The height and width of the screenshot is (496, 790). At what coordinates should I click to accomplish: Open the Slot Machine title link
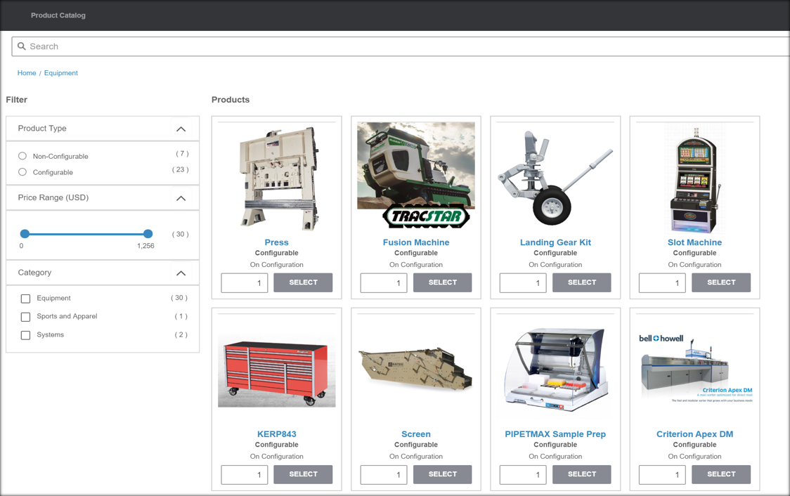click(695, 242)
